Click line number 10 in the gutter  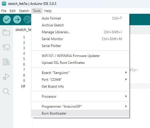click(x=23, y=86)
